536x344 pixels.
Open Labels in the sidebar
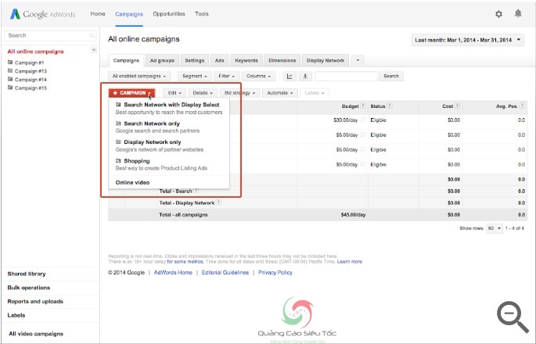pyautogui.click(x=16, y=315)
